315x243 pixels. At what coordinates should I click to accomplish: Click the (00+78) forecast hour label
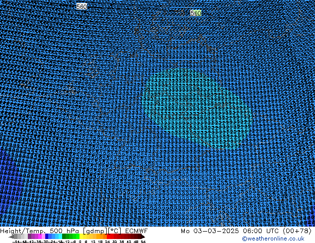point(297,231)
